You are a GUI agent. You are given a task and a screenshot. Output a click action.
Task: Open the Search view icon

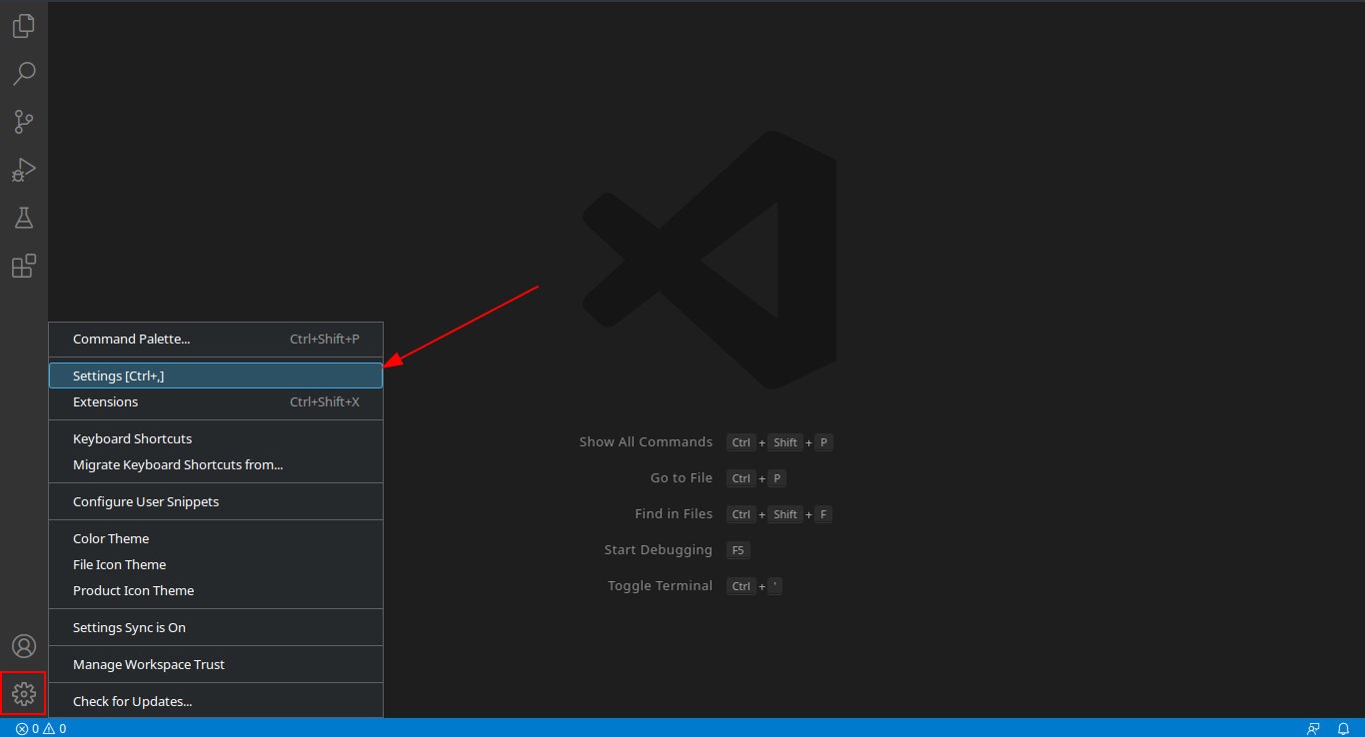pos(24,74)
